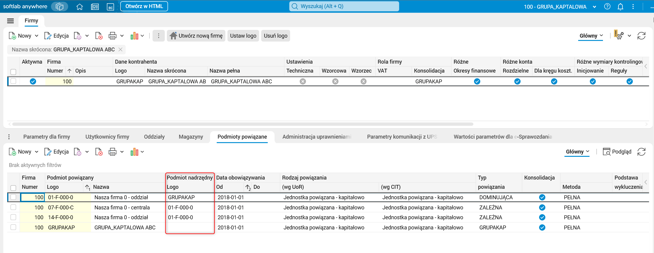Check the GRUPAKAP row checkbox in lower grid

tap(13, 227)
